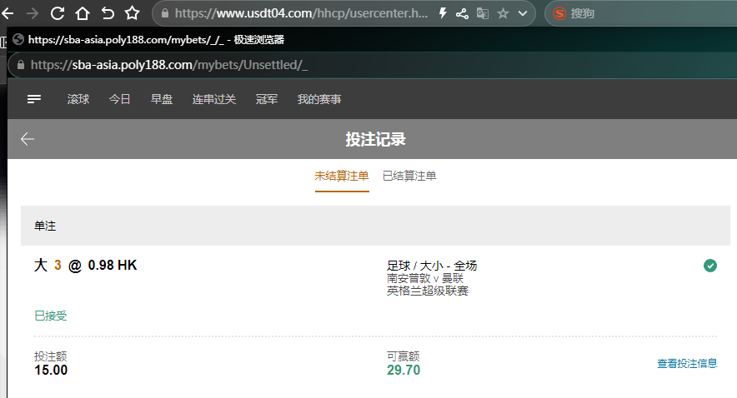Screen dimensions: 737x398
Task: Click the text 足球 / 大小 - 全场
Action: point(432,266)
